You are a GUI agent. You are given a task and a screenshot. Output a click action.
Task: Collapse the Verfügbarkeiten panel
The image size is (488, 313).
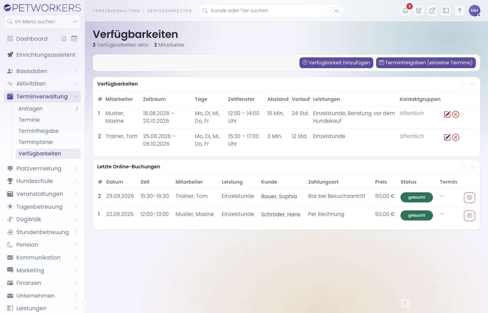(x=463, y=84)
